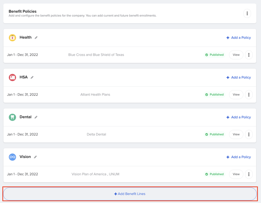View the Alliant Health Plans policy
This screenshot has width=261, height=203.
[x=236, y=95]
